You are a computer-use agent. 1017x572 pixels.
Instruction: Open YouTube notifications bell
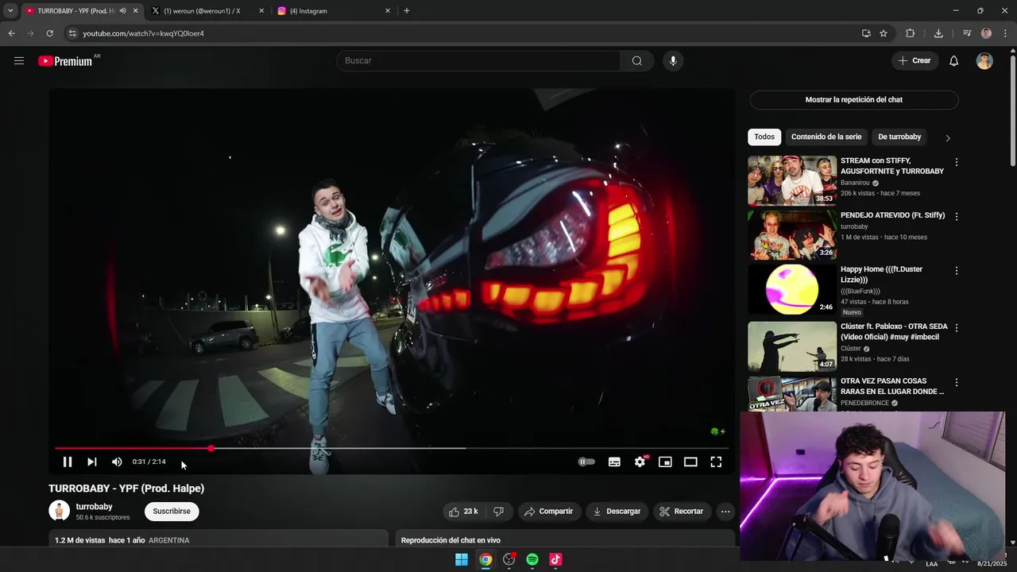[x=953, y=61]
